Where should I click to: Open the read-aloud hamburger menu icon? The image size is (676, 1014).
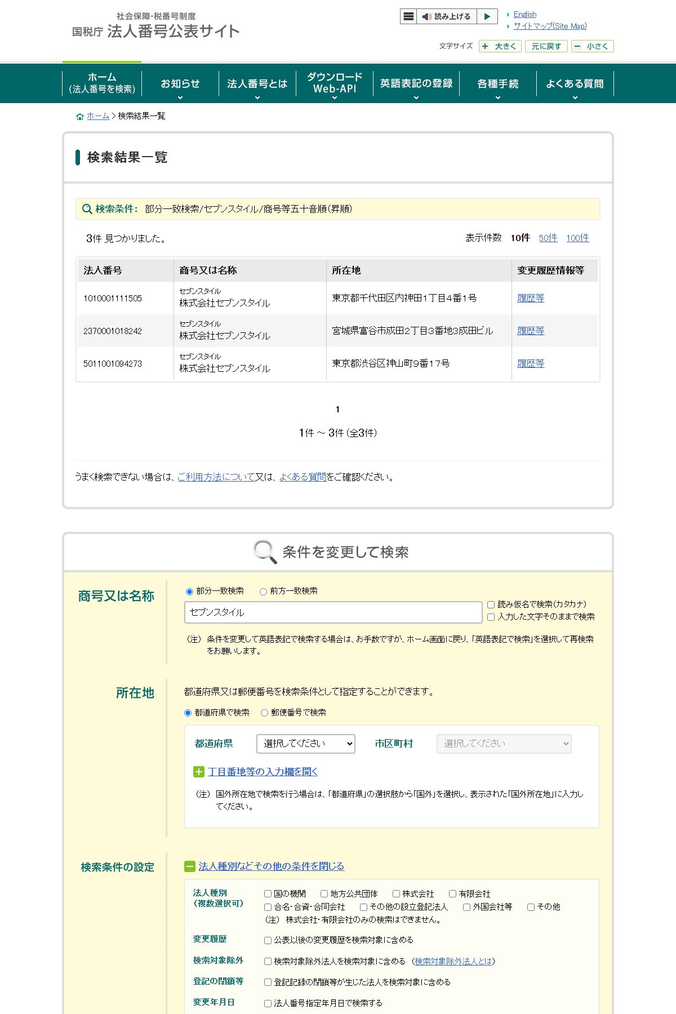(x=409, y=16)
